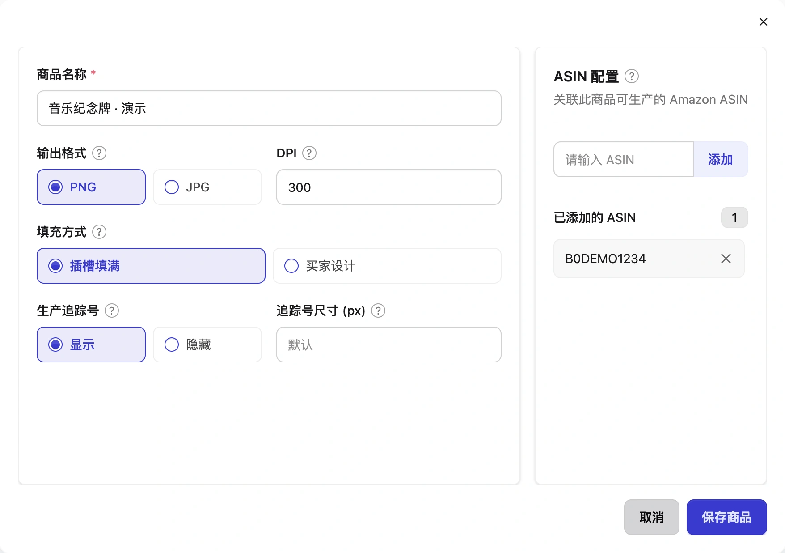
Task: Click the 添加 button to add ASIN
Action: 721,159
